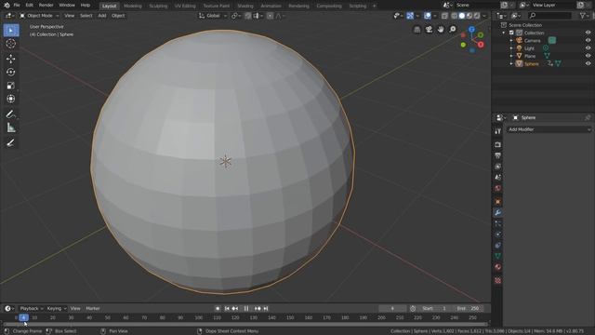Image resolution: width=595 pixels, height=335 pixels.
Task: Expand the Sphere item in outliner
Action: 511,64
